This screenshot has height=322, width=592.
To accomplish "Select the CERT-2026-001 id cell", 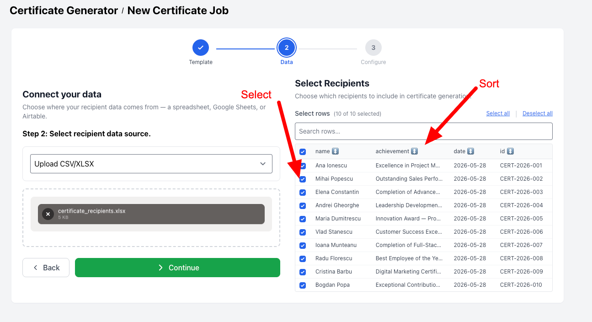I will [521, 166].
